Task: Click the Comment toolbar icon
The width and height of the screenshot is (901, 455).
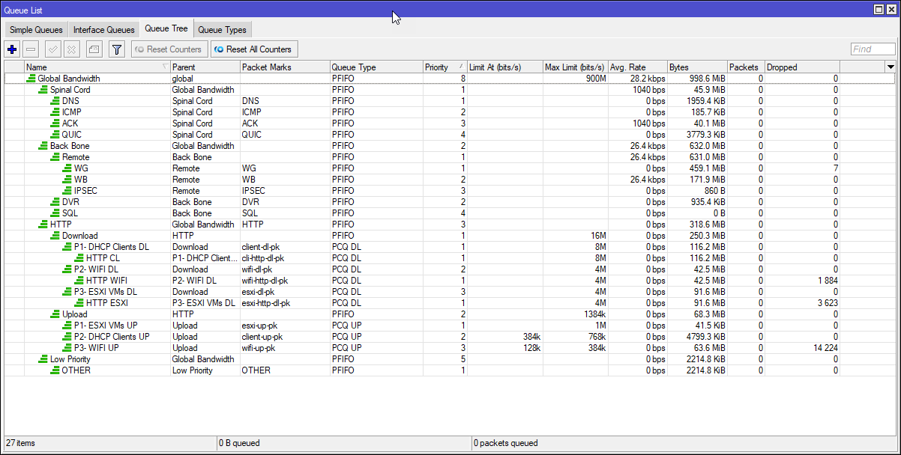Action: click(x=94, y=49)
